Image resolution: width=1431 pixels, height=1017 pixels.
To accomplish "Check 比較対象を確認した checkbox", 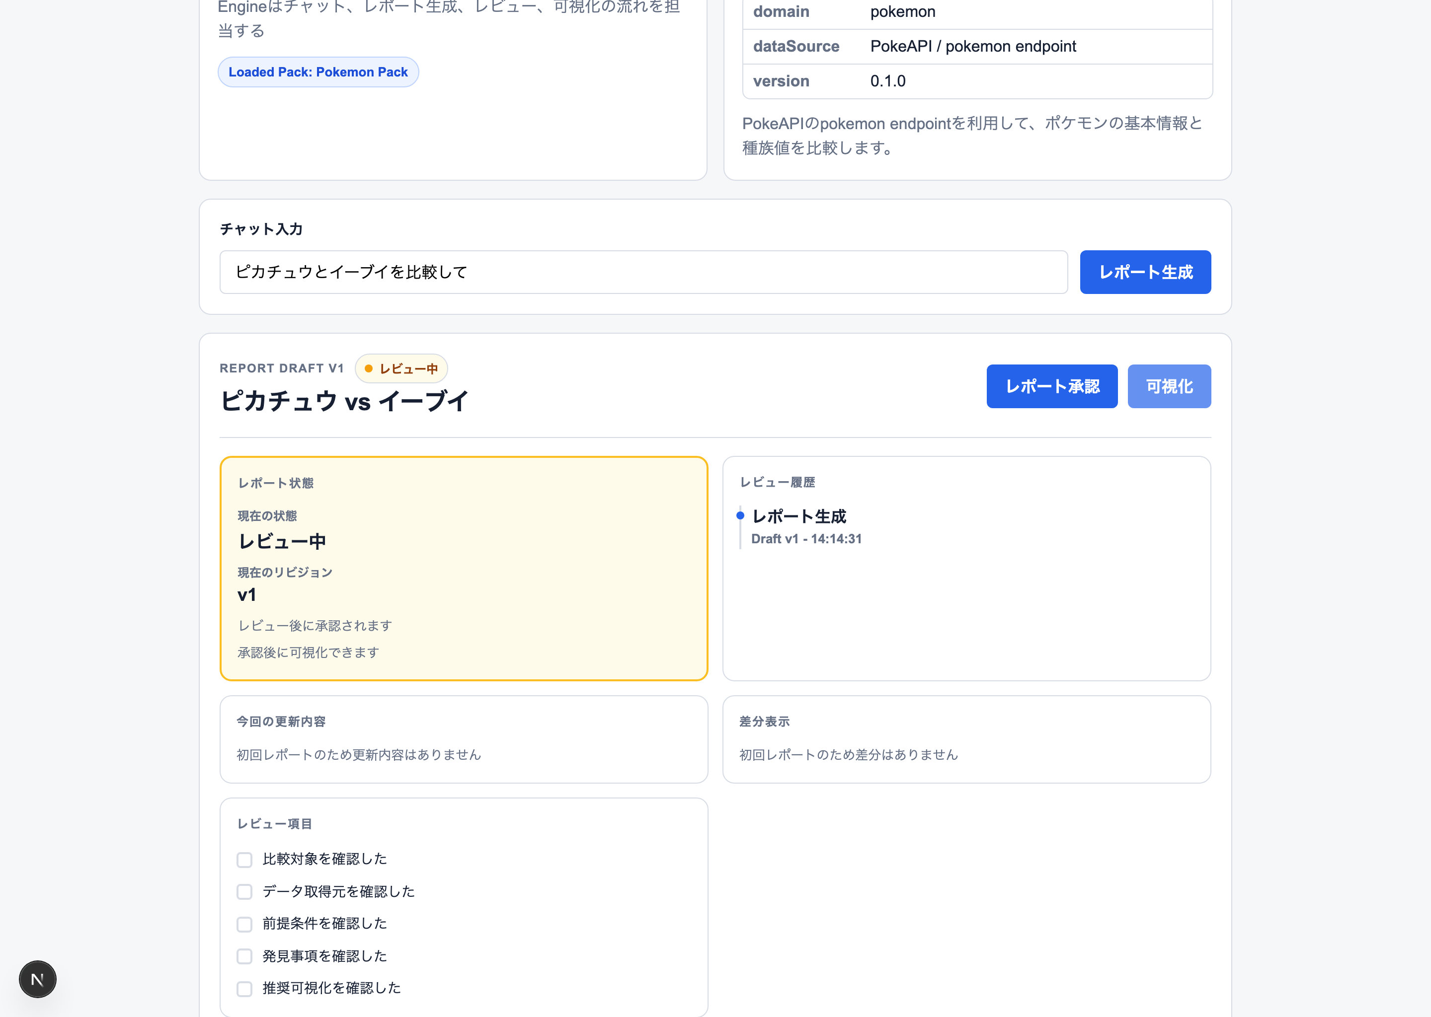I will pyautogui.click(x=244, y=859).
